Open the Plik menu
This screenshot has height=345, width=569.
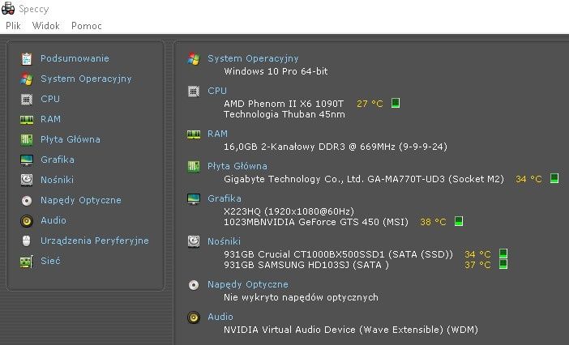13,26
